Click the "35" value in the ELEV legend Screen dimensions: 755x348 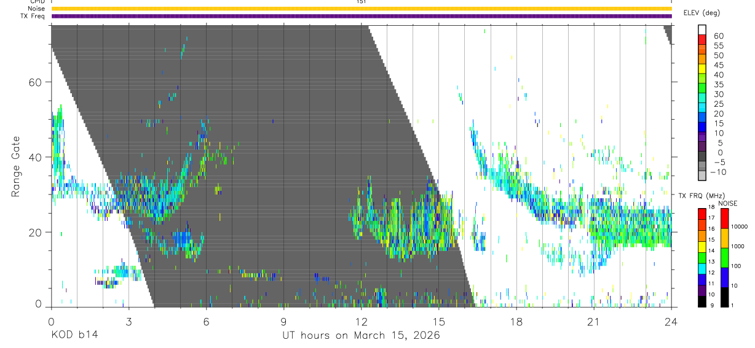(x=719, y=85)
